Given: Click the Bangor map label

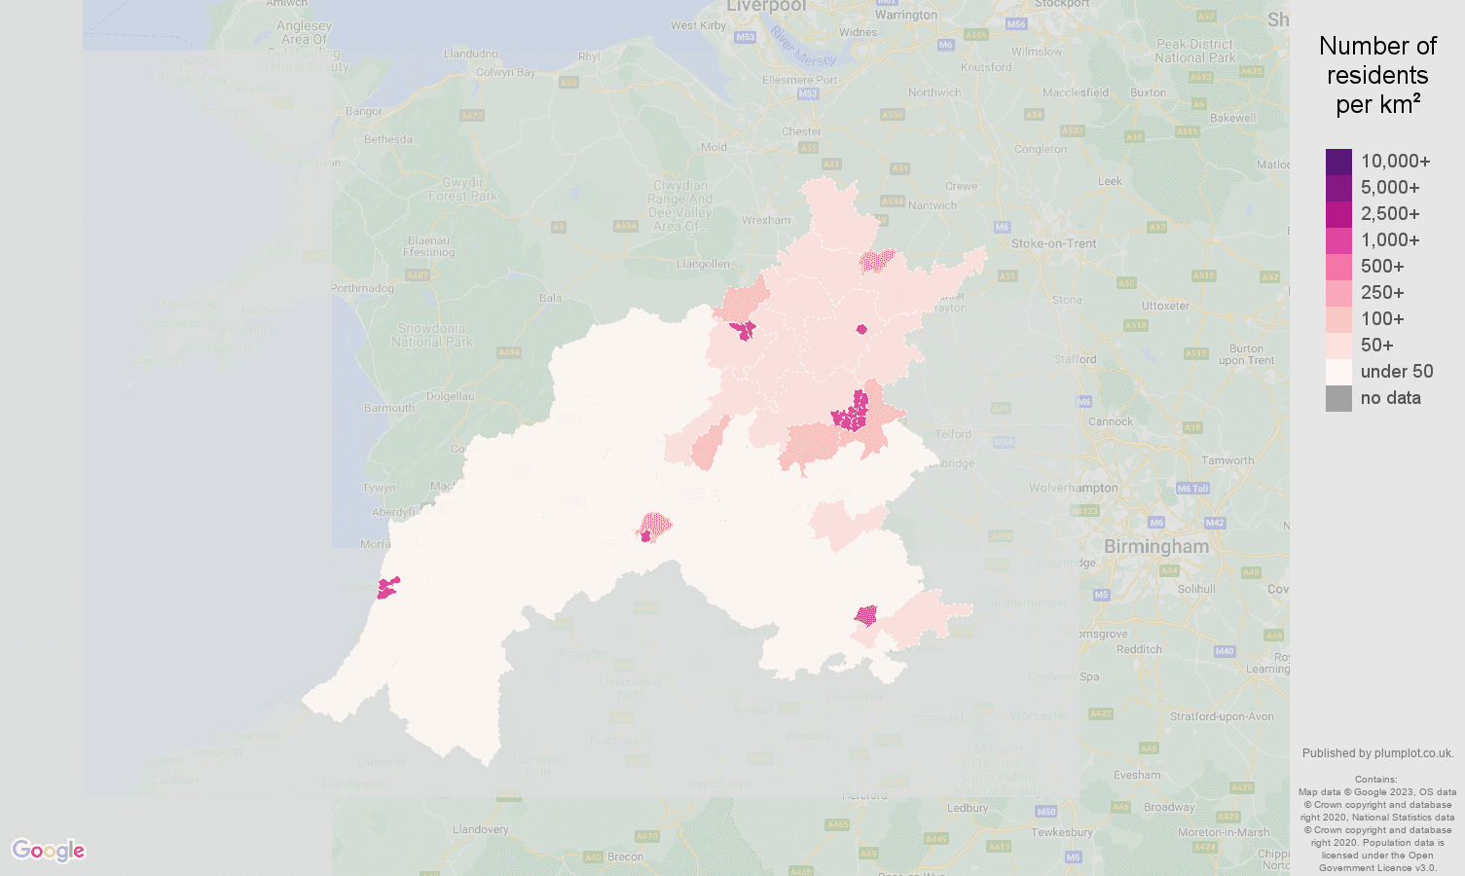Looking at the screenshot, I should tap(364, 112).
